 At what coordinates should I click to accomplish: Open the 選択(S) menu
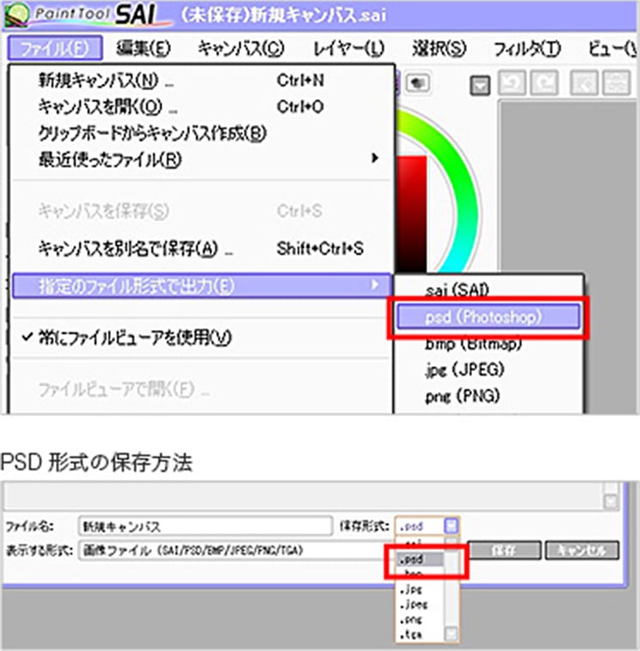click(x=439, y=48)
